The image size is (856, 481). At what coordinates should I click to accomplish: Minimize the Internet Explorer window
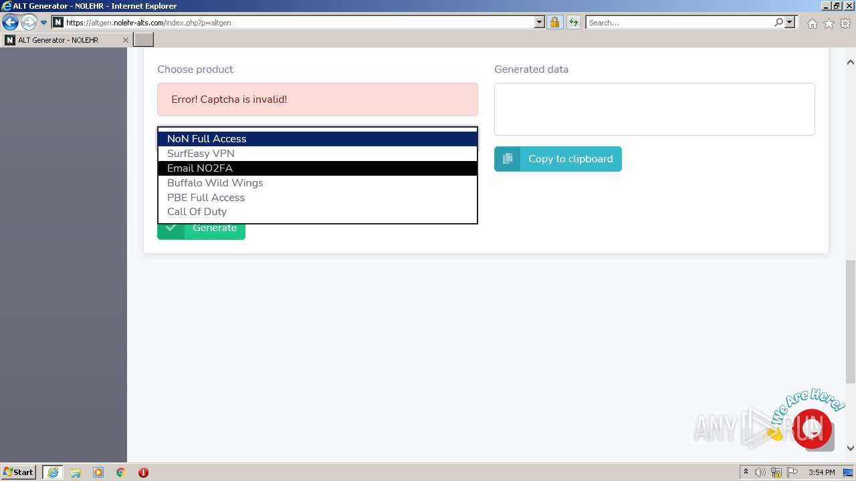pos(825,6)
